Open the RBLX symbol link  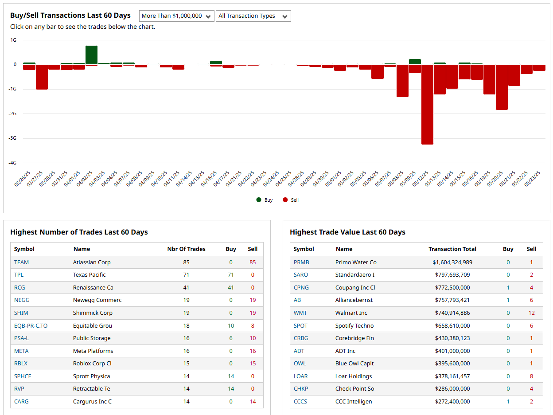pos(21,363)
